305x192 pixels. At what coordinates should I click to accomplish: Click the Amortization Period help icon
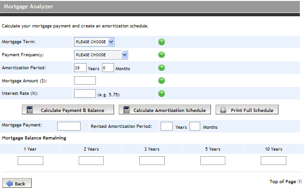pyautogui.click(x=162, y=67)
